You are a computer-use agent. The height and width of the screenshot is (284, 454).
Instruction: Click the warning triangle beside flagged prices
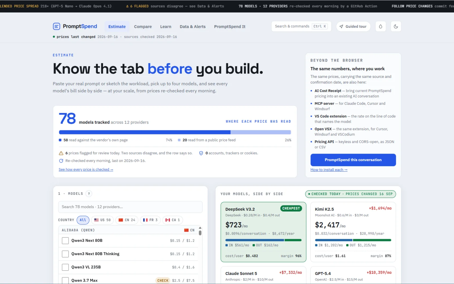click(61, 153)
